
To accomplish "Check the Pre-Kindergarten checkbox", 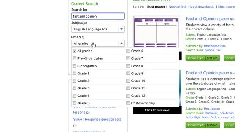I will 75,58.
